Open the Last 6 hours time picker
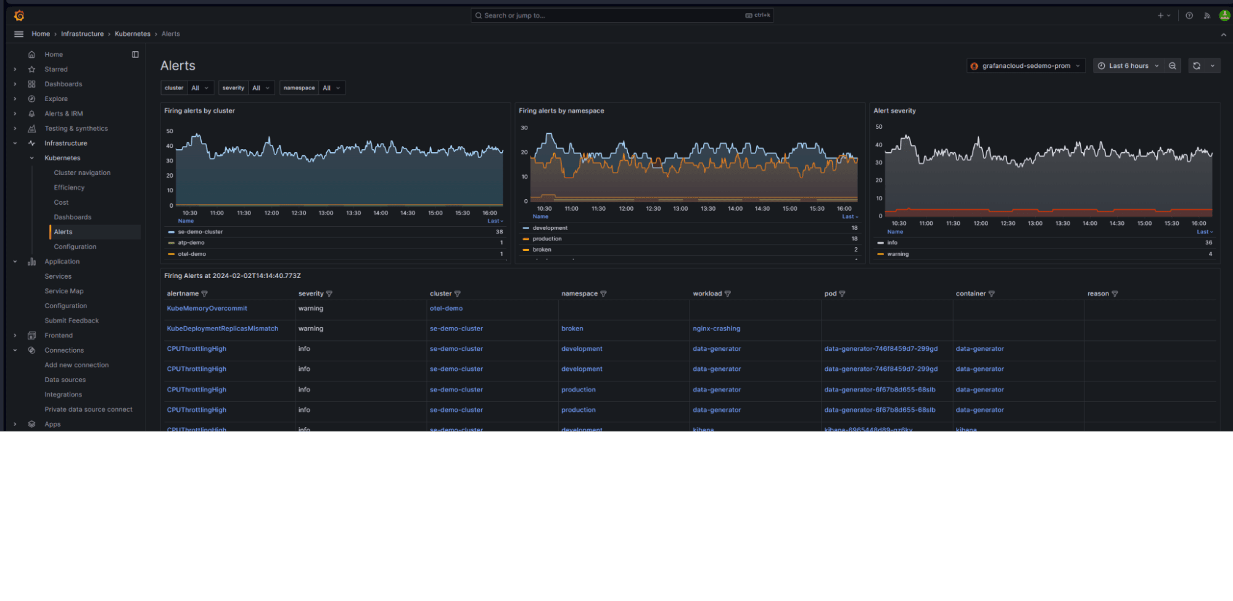This screenshot has width=1233, height=601. point(1128,66)
